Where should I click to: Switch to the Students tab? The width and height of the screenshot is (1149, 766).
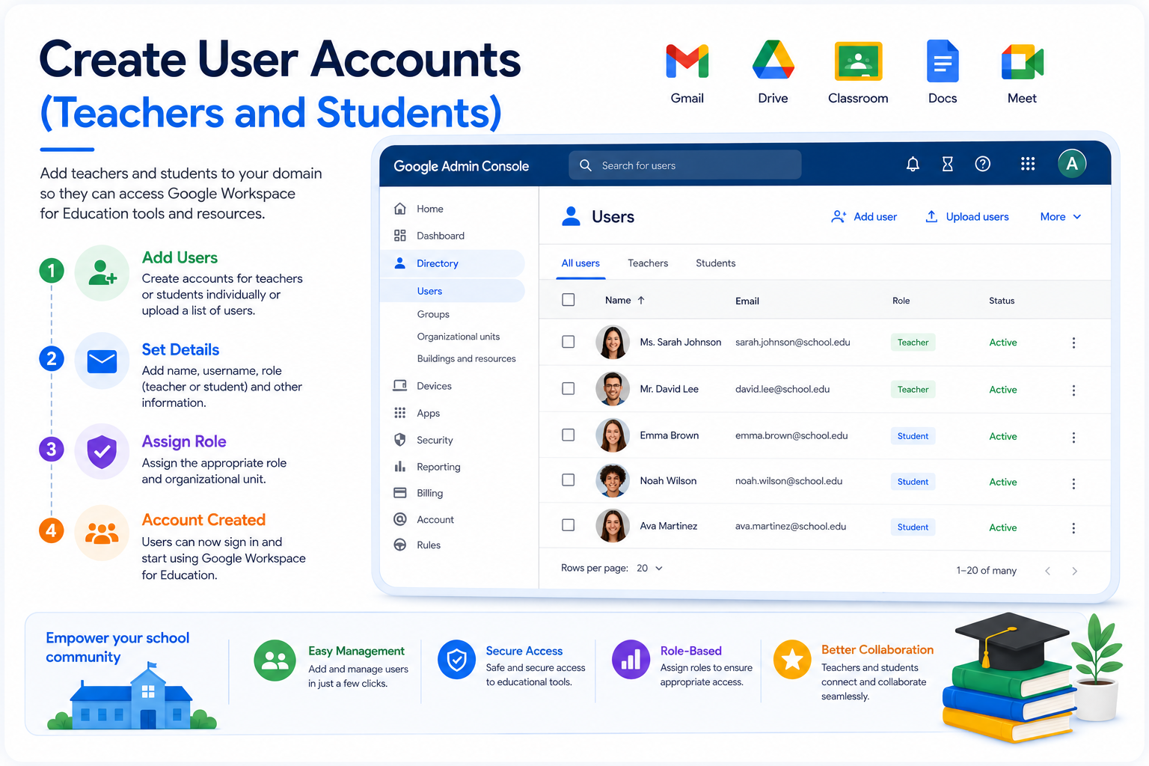pyautogui.click(x=716, y=263)
